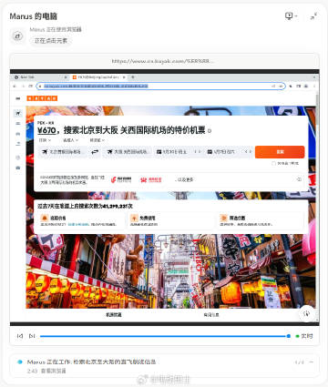Image resolution: width=328 pixels, height=387 pixels.
Task: Click the orange search button
Action: click(280, 152)
